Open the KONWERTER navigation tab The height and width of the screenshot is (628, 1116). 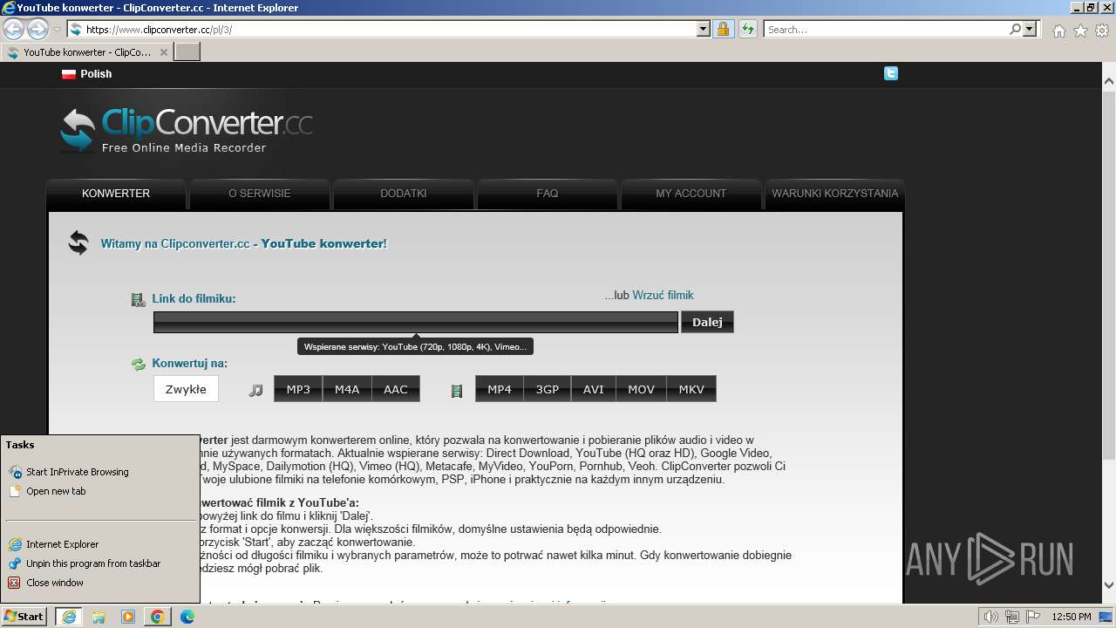click(116, 194)
